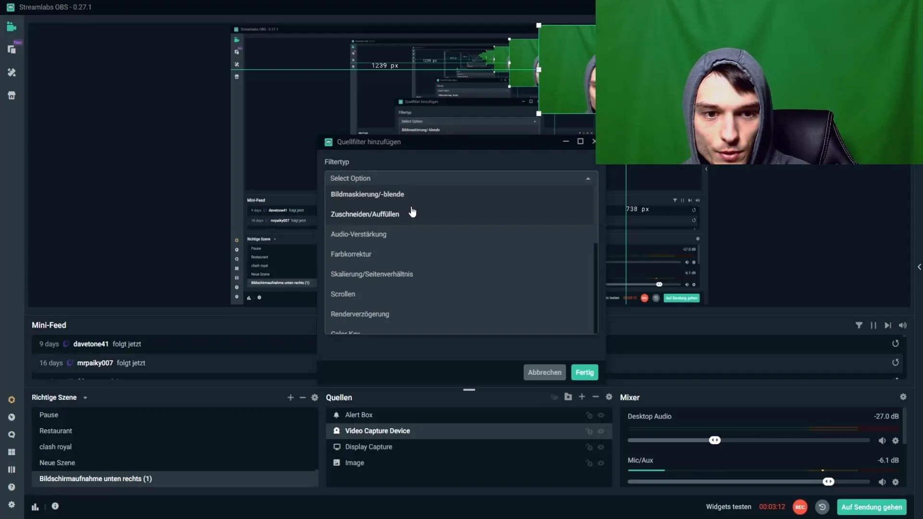Image resolution: width=923 pixels, height=519 pixels.
Task: Lock the Video Capture Device source
Action: (x=589, y=431)
